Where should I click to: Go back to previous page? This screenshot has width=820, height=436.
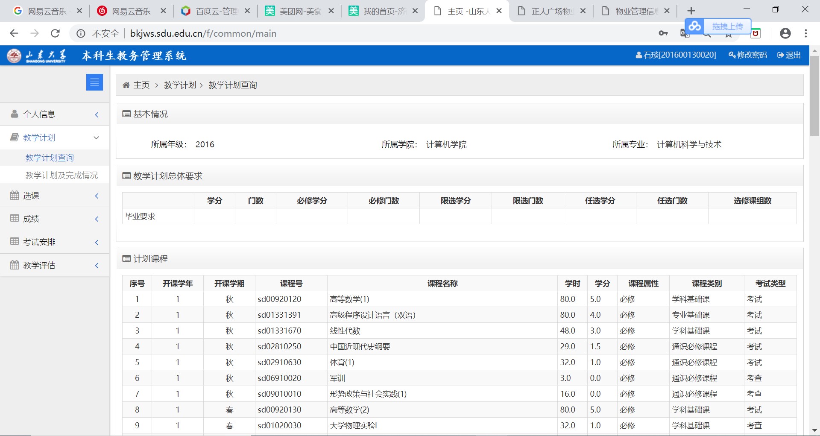click(x=14, y=33)
